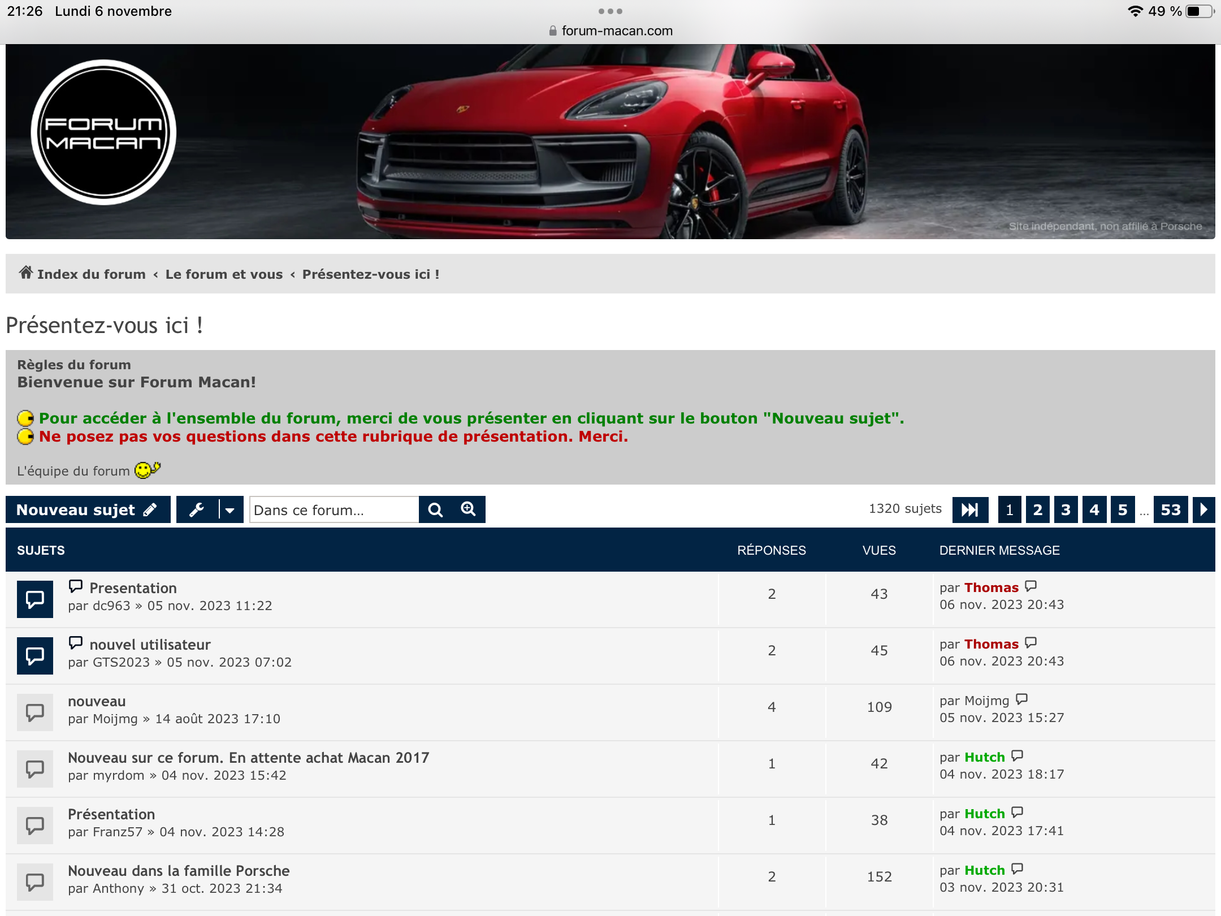Viewport: 1221px width, 916px height.
Task: View the last post icon in the nouvel utilisateur row
Action: tap(1031, 643)
